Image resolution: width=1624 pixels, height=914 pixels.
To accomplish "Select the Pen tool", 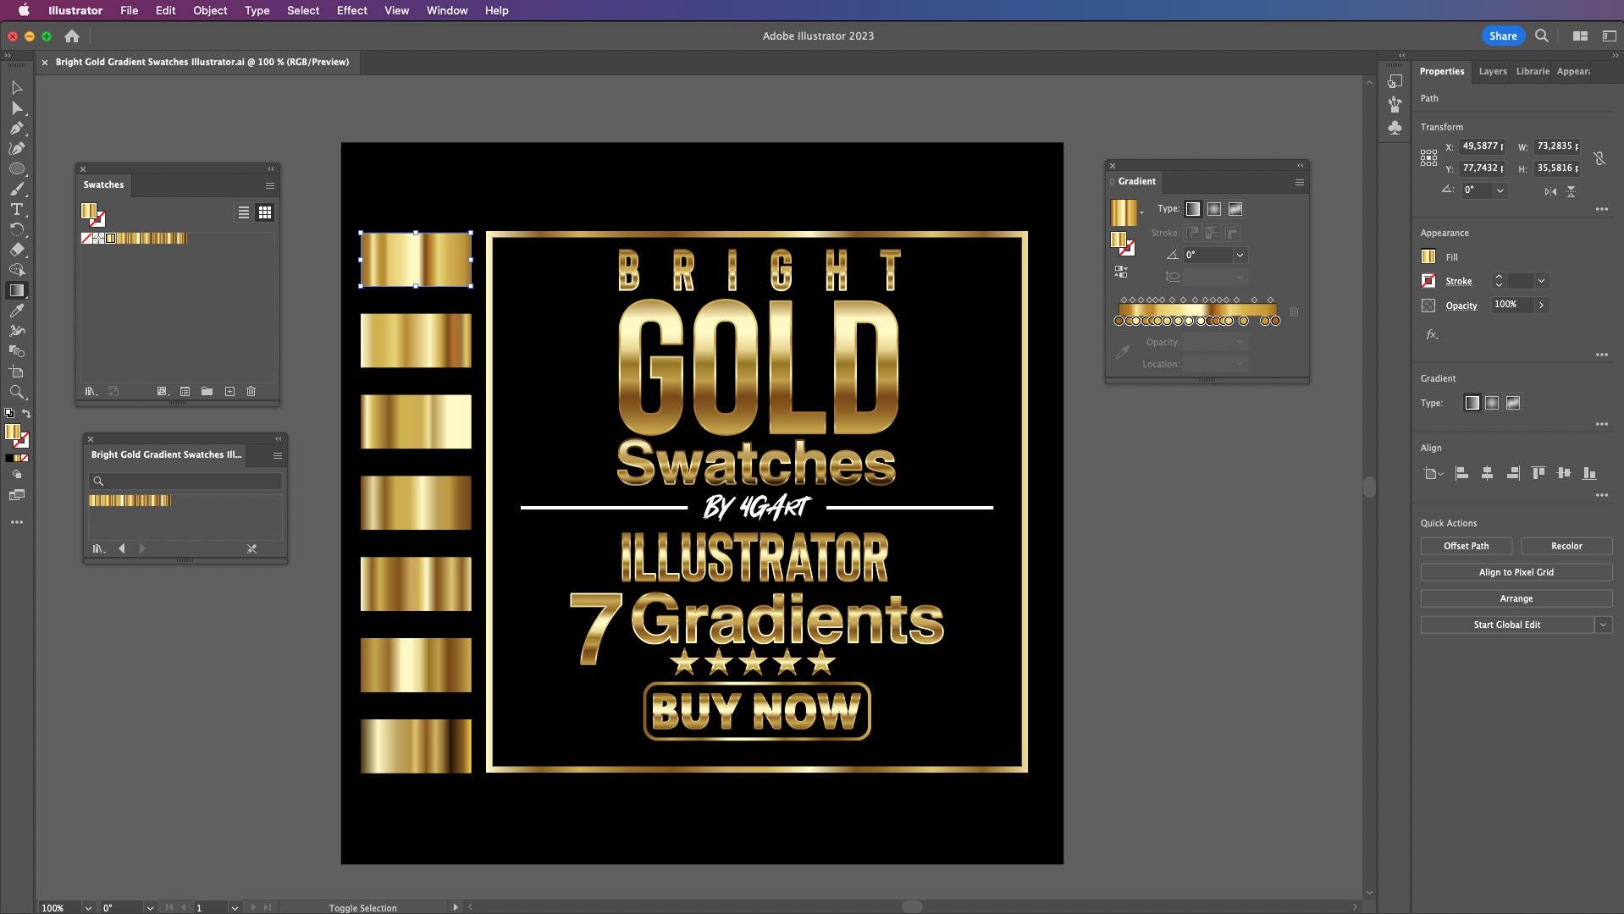I will click(x=17, y=129).
